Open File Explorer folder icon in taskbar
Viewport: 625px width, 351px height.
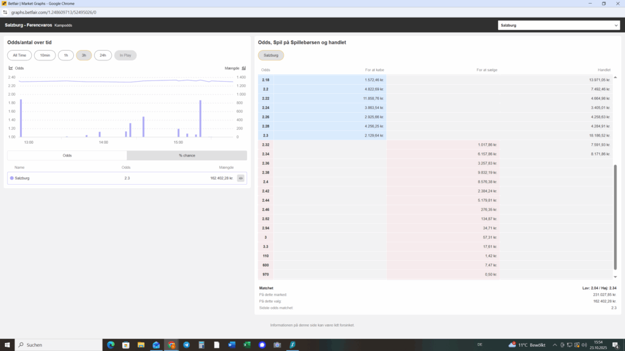coord(141,345)
